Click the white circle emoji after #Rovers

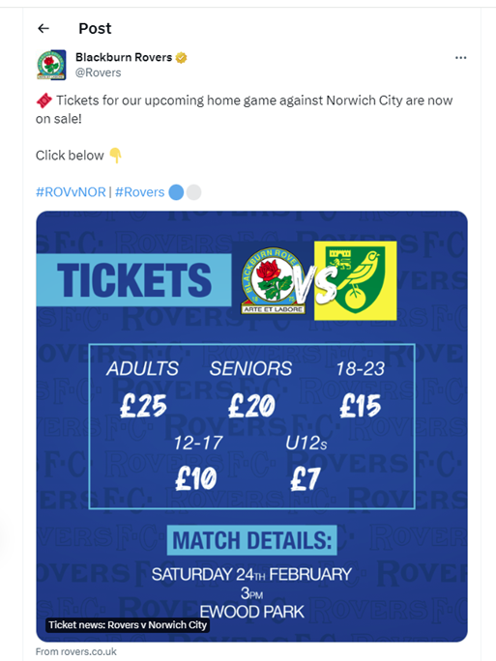point(193,192)
